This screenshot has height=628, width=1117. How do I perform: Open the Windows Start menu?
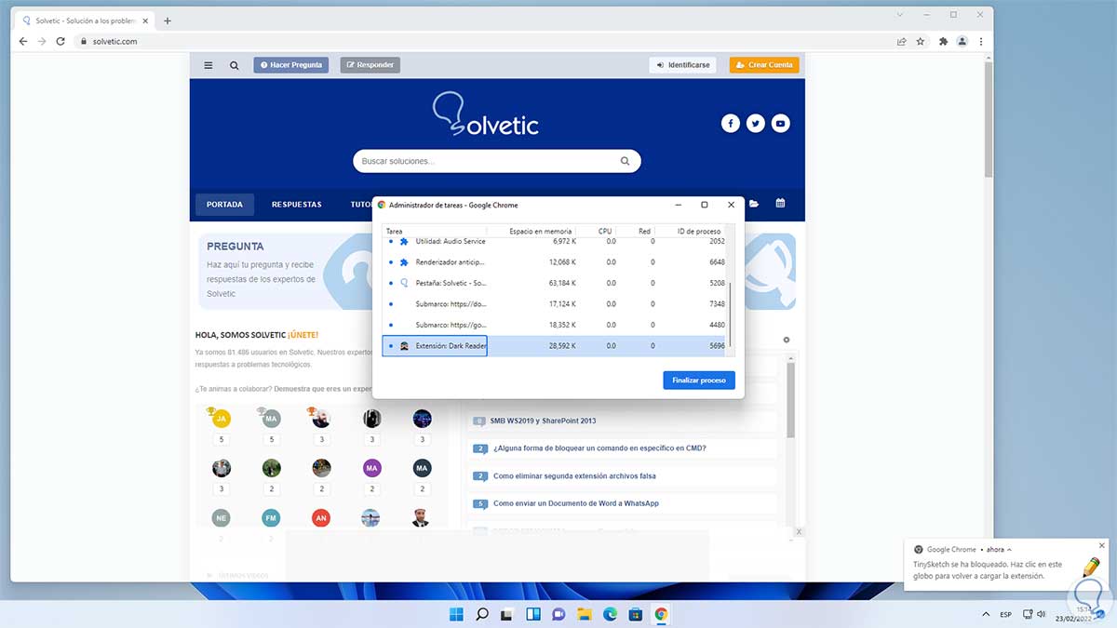456,614
